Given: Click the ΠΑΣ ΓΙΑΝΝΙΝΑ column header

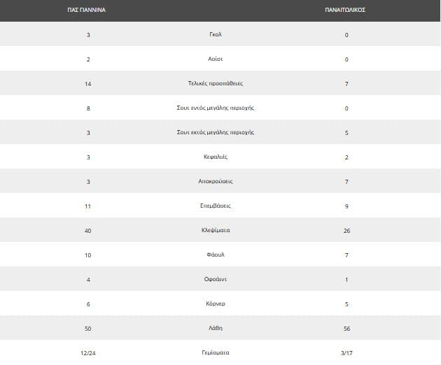Looking at the screenshot, I should coord(87,10).
